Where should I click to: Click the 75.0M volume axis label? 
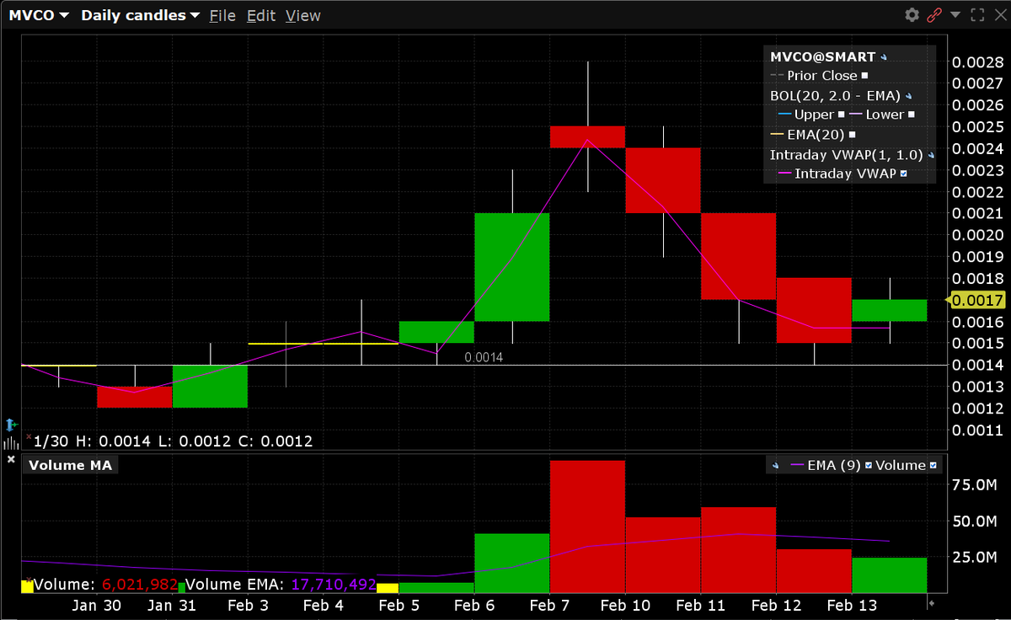pyautogui.click(x=976, y=484)
